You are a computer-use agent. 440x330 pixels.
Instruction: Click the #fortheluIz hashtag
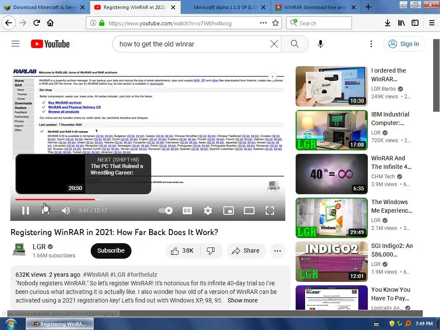click(142, 275)
